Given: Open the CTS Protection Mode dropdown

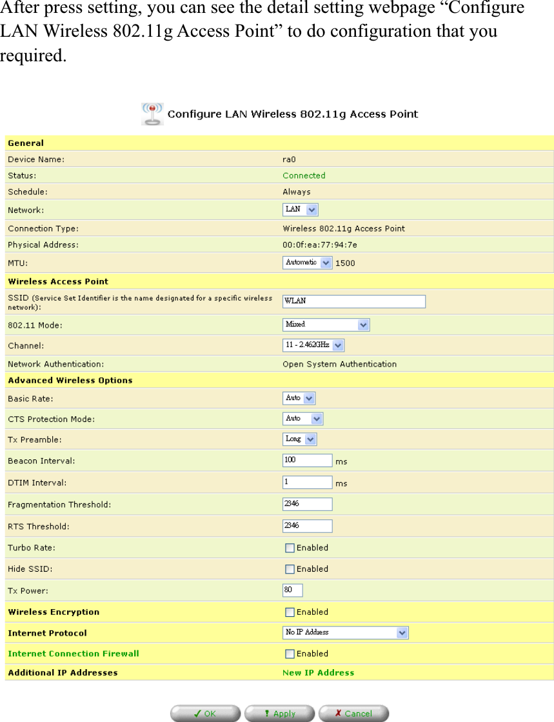Looking at the screenshot, I should 302,418.
